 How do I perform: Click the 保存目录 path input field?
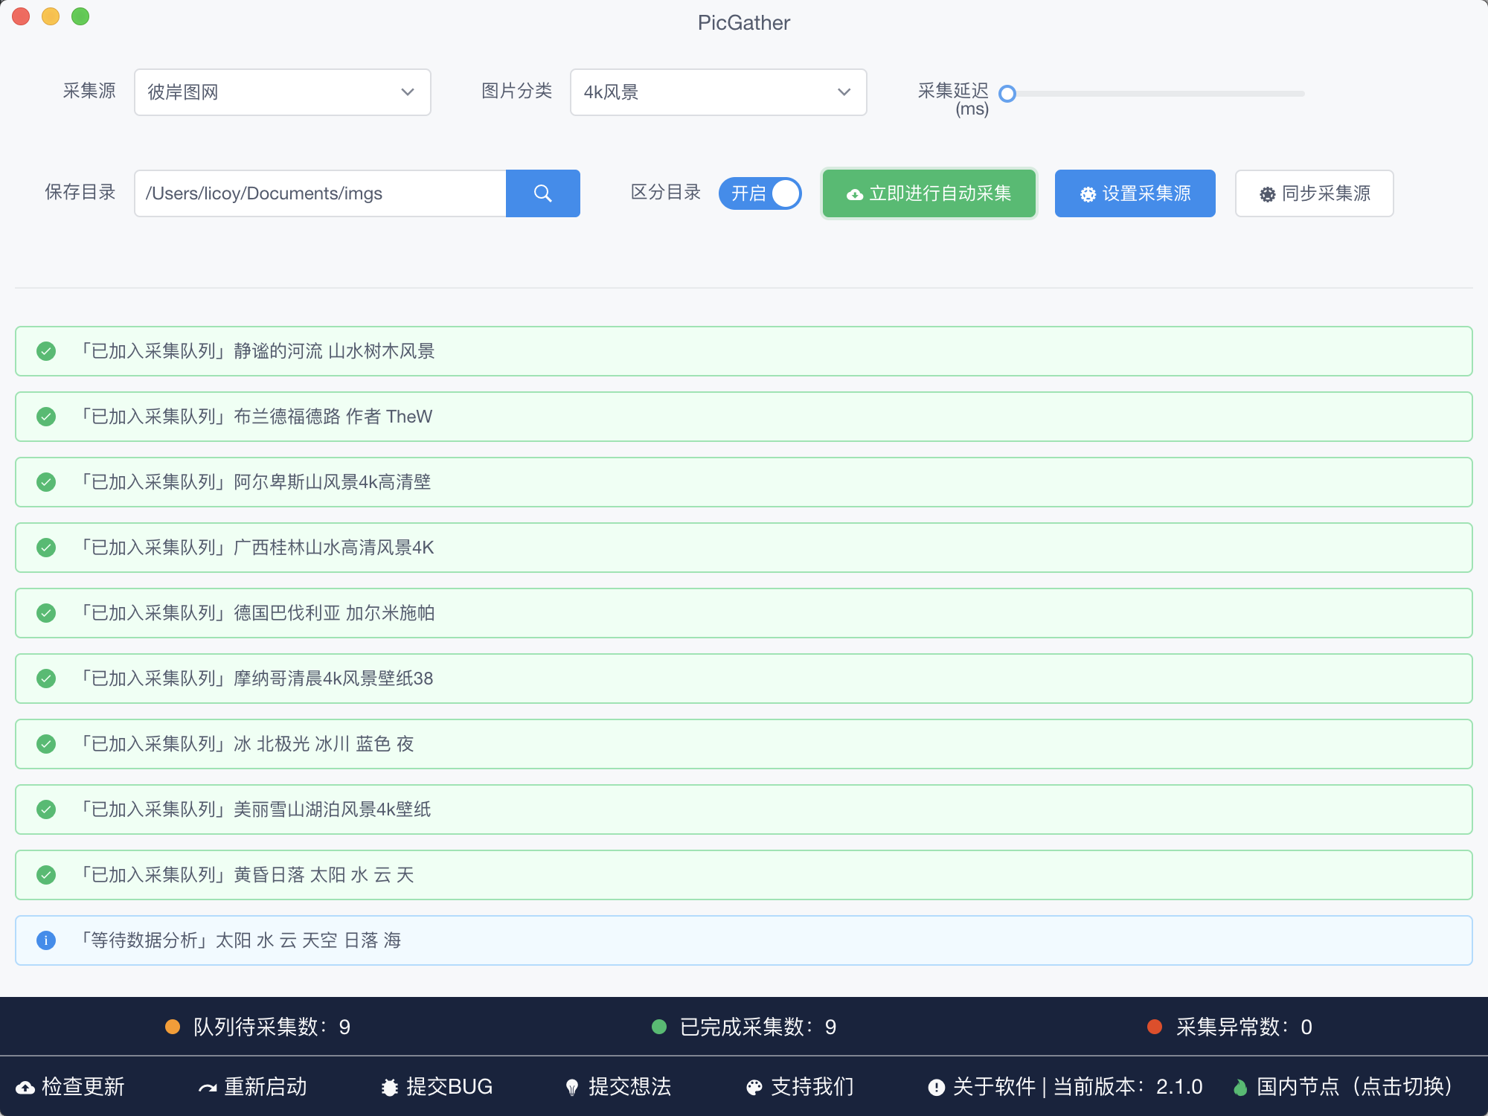(320, 193)
